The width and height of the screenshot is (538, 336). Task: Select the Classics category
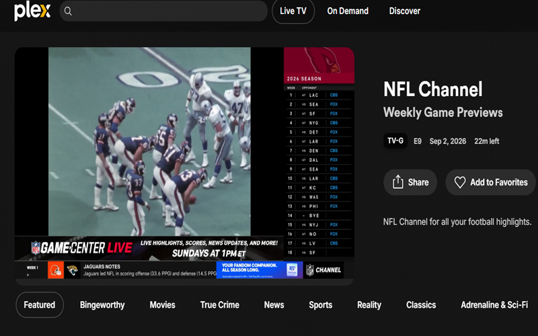point(421,305)
